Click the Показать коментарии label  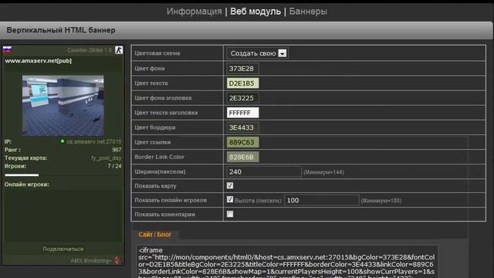pos(164,215)
